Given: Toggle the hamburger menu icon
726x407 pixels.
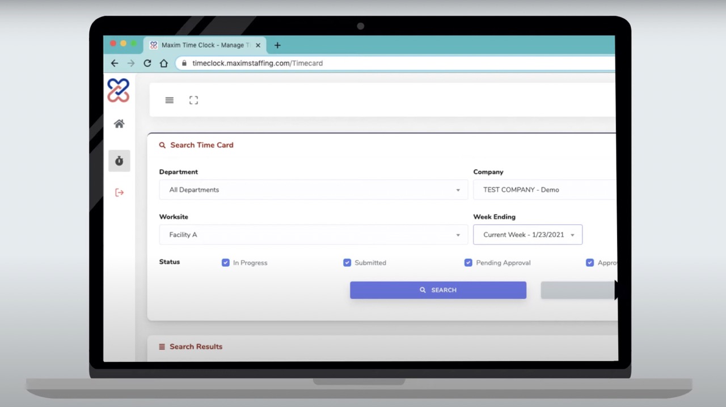Looking at the screenshot, I should [x=169, y=100].
